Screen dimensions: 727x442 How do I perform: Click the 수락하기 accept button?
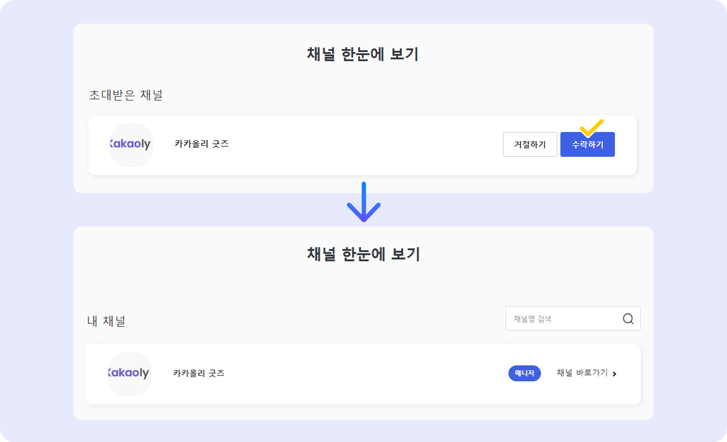(587, 145)
